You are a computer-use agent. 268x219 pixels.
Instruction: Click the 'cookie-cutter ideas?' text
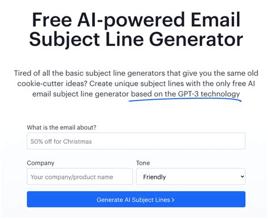[52, 84]
